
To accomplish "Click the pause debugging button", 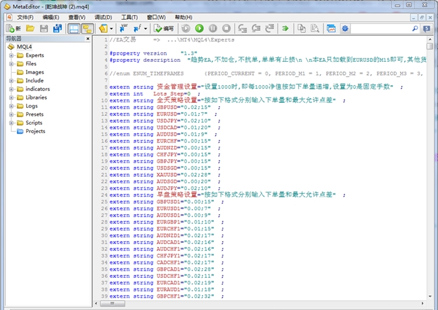I will pyautogui.click(x=213, y=29).
